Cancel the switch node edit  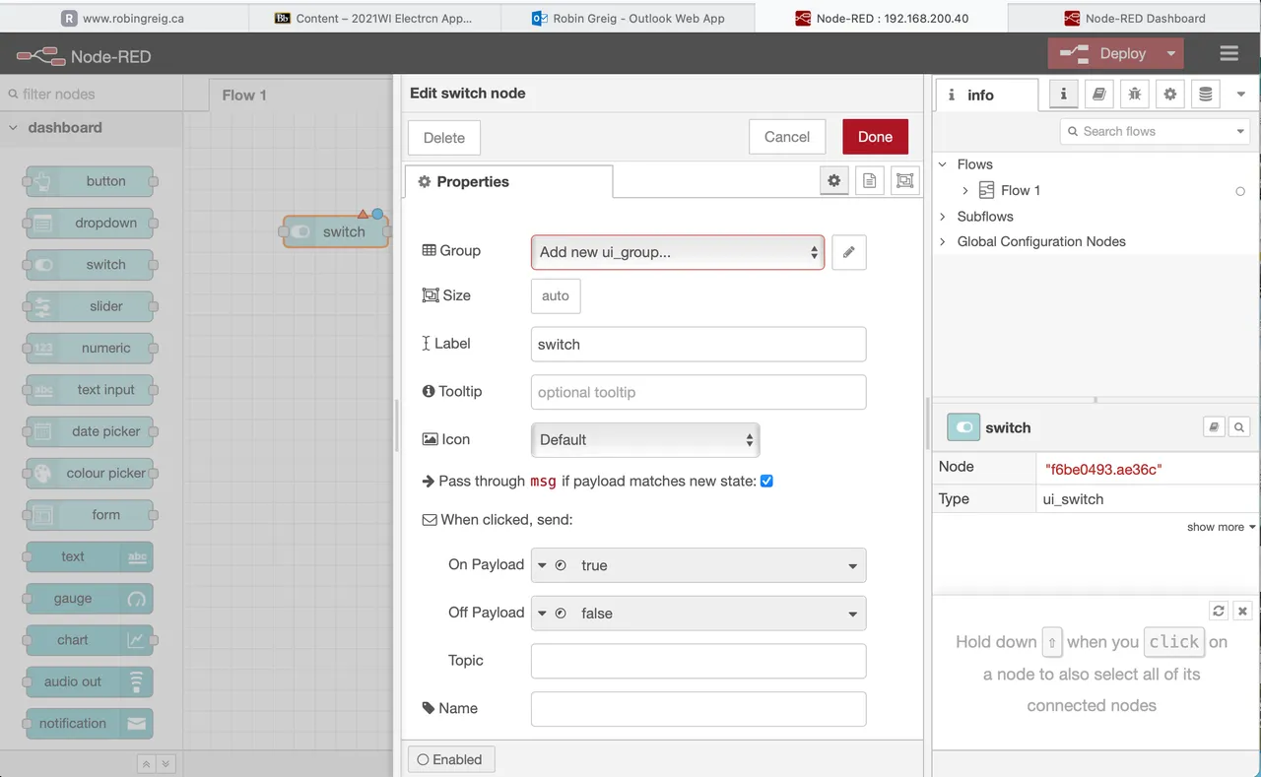click(787, 137)
